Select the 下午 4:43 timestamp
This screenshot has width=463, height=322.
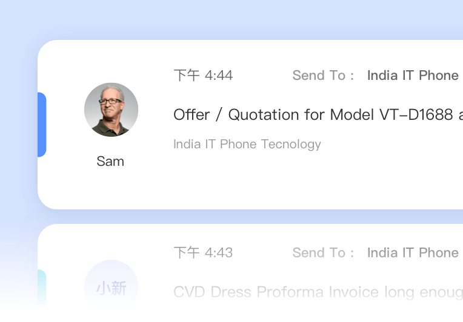pos(203,253)
